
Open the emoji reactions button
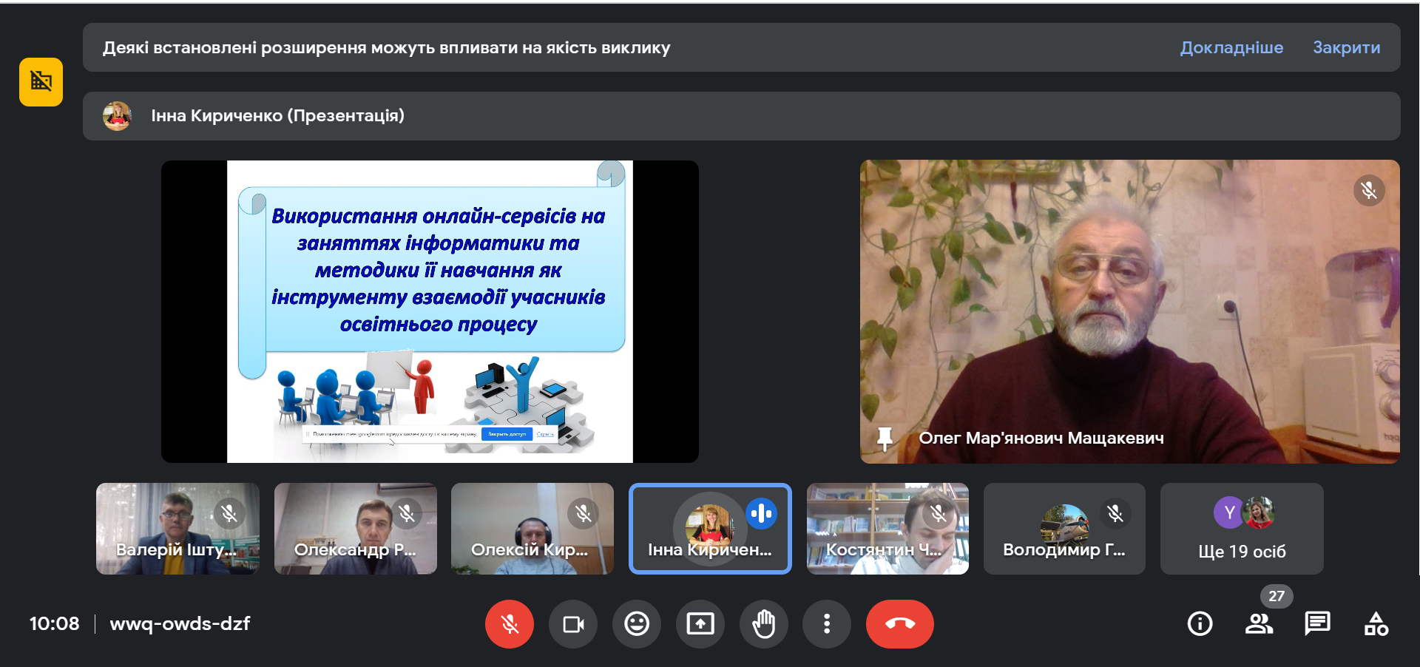(x=637, y=624)
